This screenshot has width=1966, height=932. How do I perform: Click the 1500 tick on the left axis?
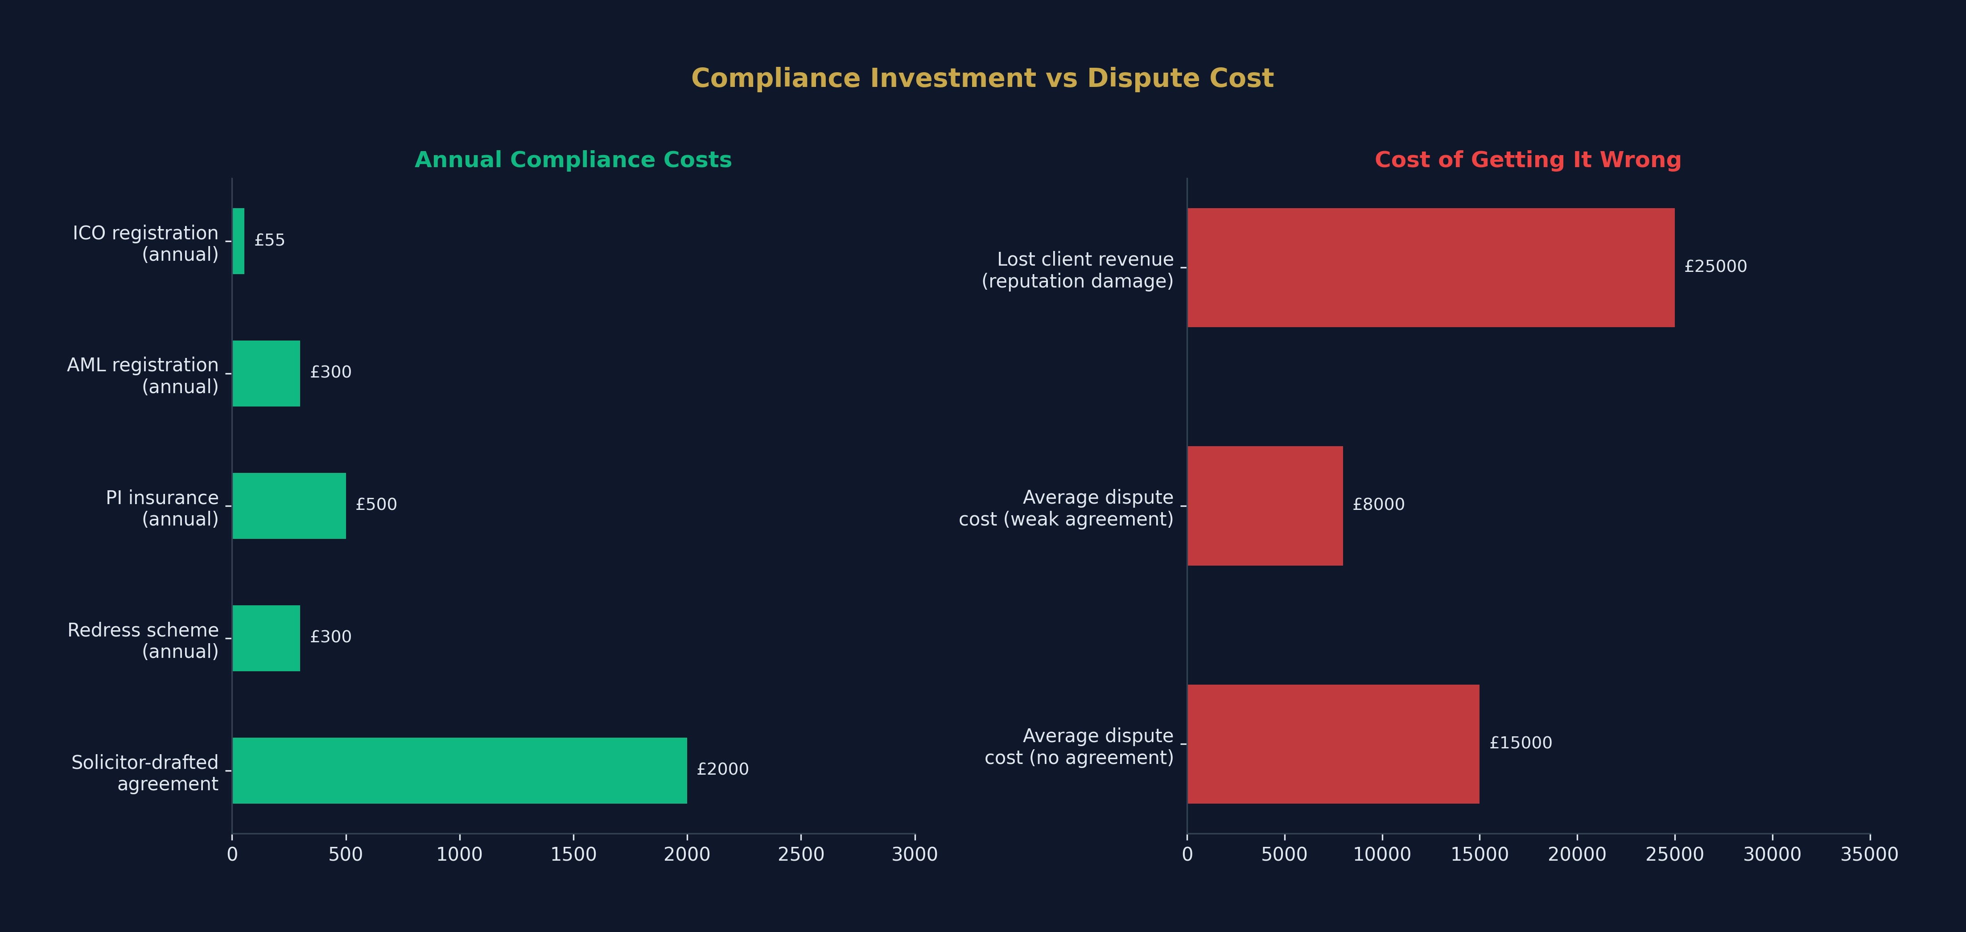(x=573, y=855)
